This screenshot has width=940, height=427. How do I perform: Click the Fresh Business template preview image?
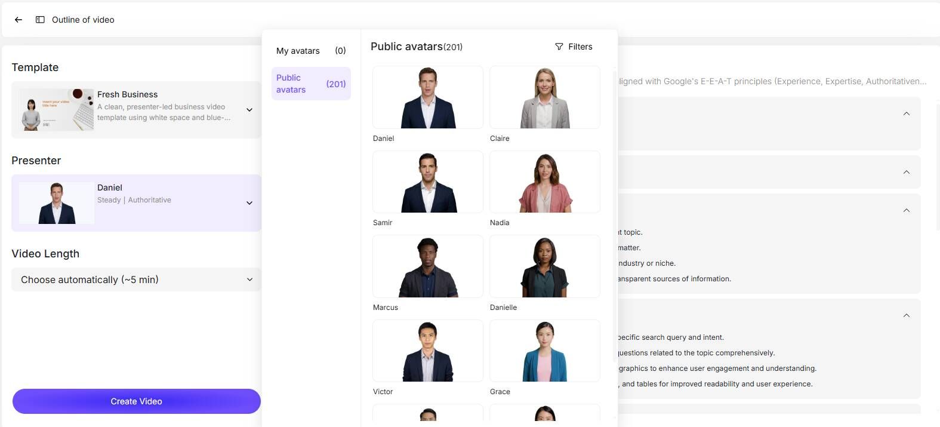pos(56,110)
